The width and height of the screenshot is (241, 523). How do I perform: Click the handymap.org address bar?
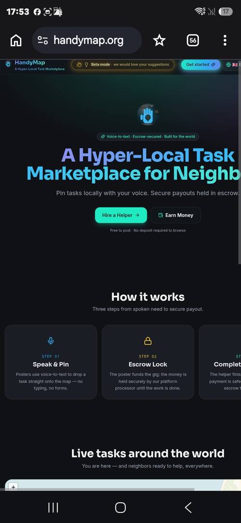click(x=87, y=40)
